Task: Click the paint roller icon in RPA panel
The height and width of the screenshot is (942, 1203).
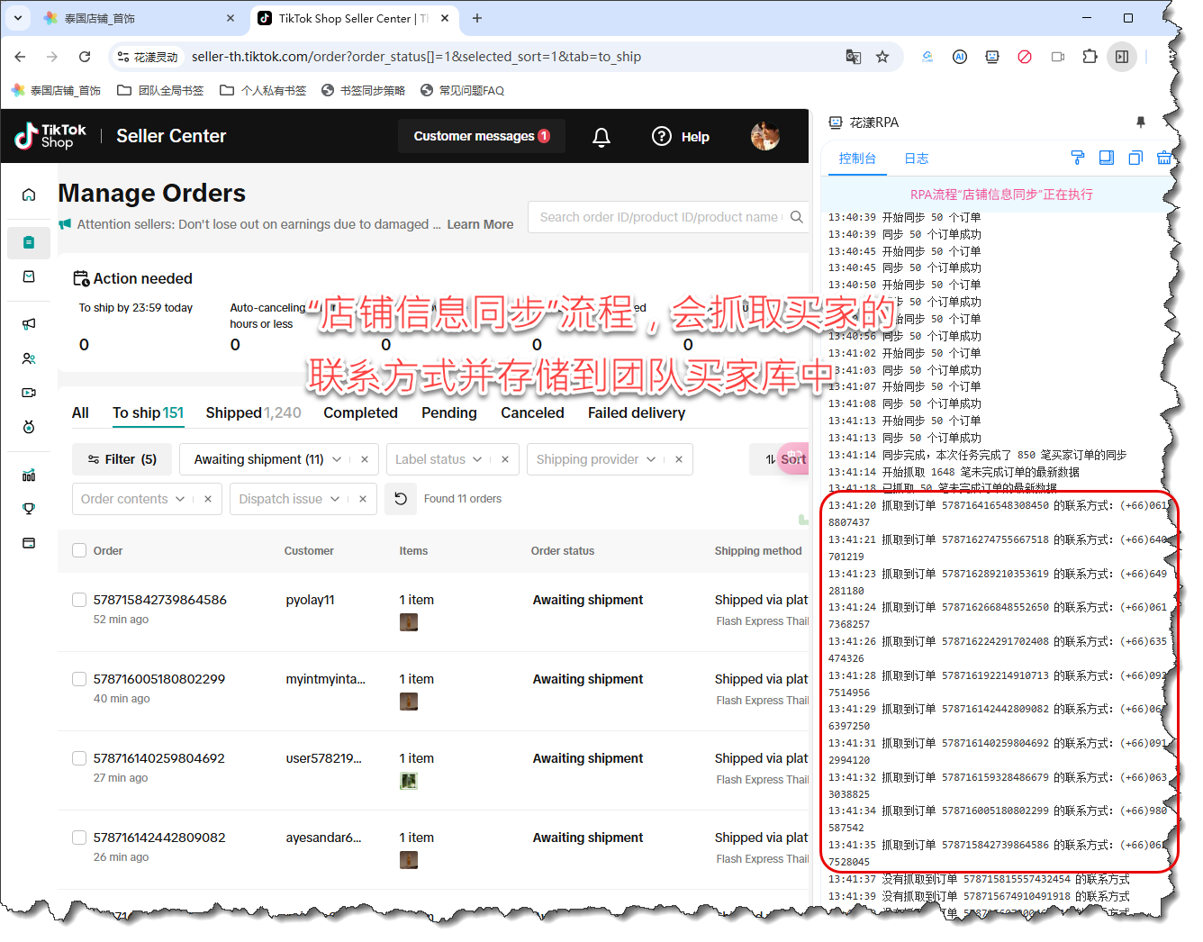Action: click(1078, 158)
